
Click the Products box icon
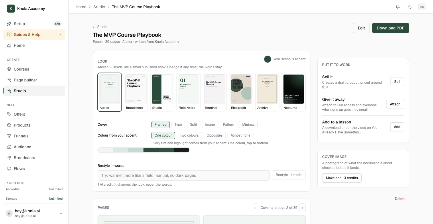click(x=9, y=125)
